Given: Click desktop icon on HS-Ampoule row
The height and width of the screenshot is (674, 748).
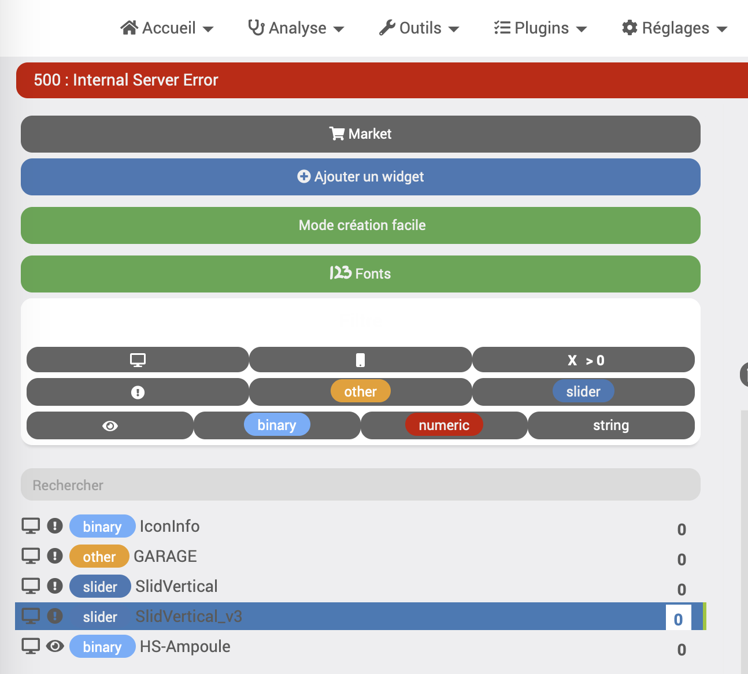Looking at the screenshot, I should 31,646.
